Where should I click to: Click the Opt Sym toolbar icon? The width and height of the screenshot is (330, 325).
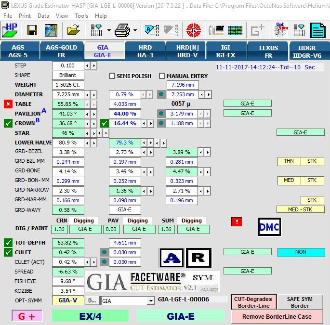281,30
